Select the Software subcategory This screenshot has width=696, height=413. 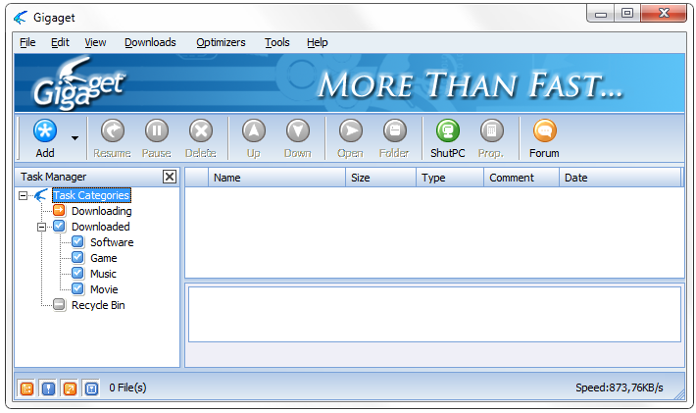tap(112, 242)
